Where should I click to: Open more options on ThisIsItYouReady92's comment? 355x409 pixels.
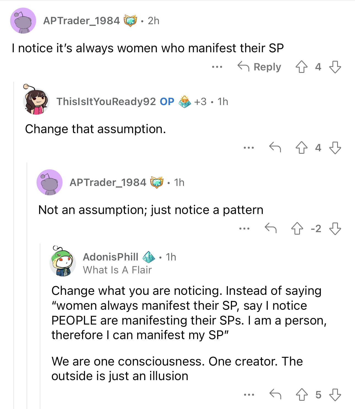(x=249, y=148)
